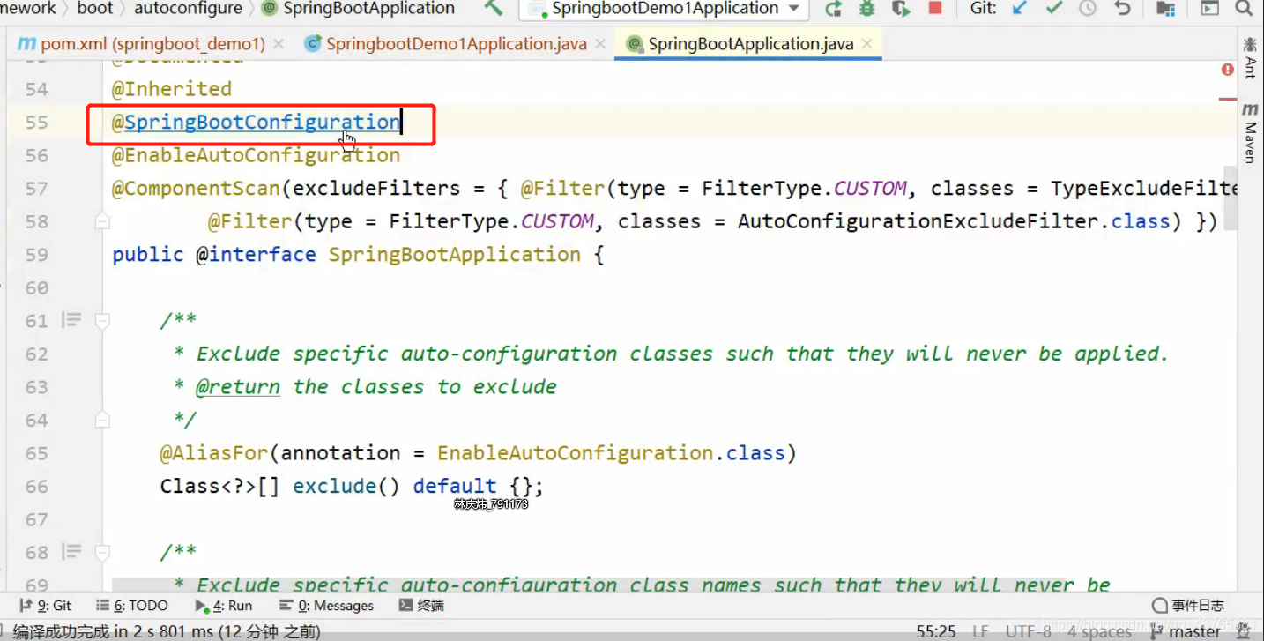The image size is (1264, 641).
Task: Collapse the @Filter block on line 58
Action: tap(102, 221)
